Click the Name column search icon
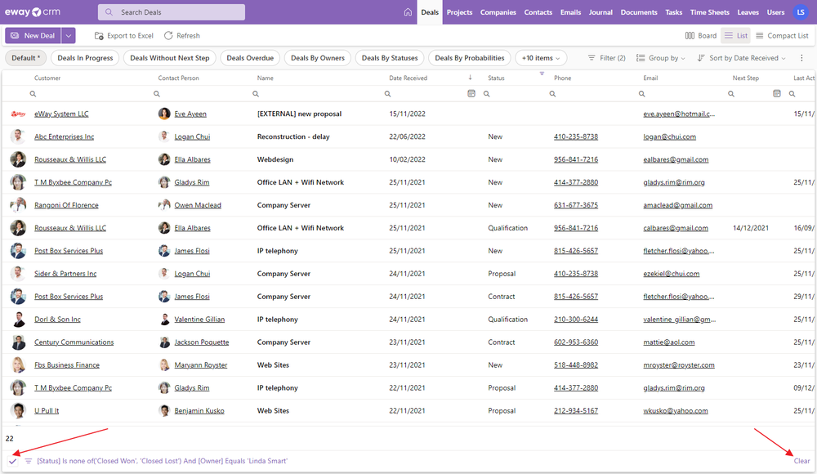 point(256,94)
